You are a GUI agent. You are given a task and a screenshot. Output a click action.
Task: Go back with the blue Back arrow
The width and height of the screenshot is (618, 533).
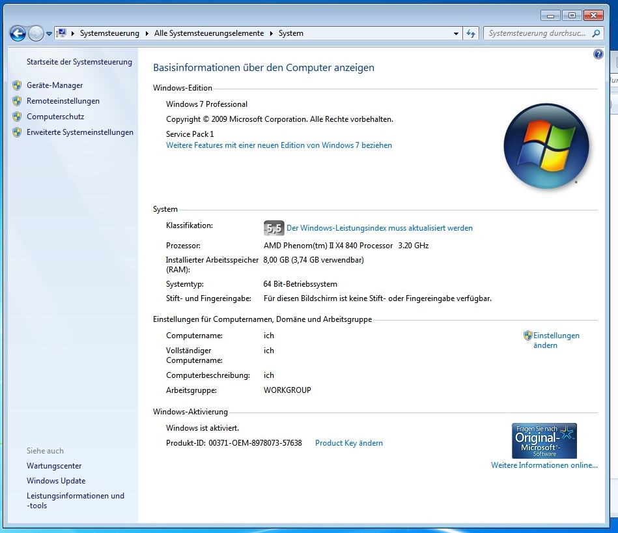[x=18, y=33]
